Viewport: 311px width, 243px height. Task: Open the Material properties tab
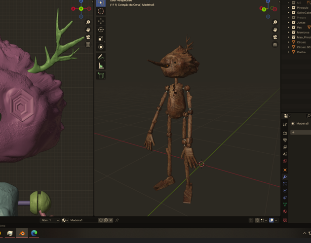285,211
